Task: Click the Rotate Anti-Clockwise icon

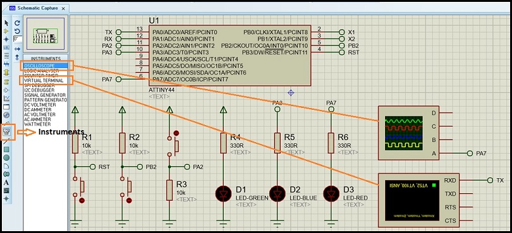Action: (x=17, y=31)
